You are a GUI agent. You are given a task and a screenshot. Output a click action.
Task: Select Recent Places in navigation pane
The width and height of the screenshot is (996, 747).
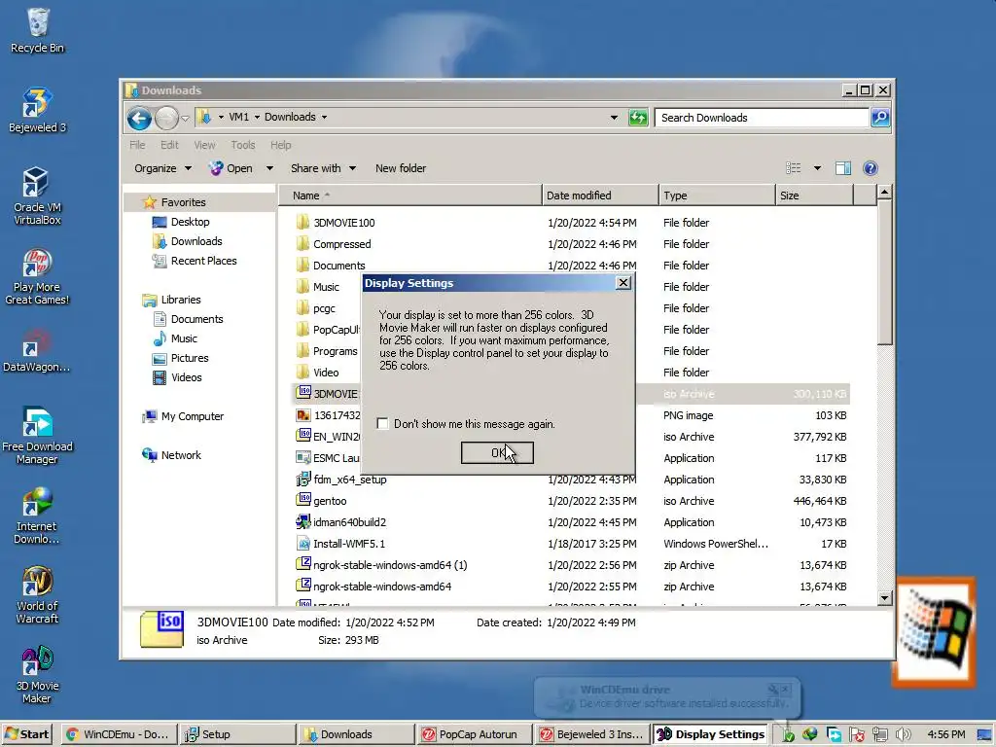(195, 261)
